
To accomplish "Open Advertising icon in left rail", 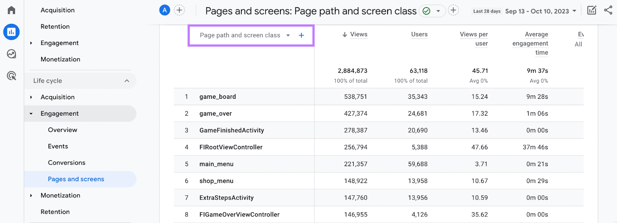I will coord(12,76).
